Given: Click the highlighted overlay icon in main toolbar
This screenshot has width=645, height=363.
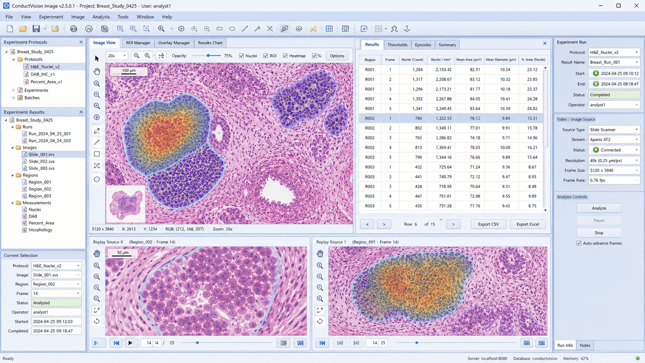Looking at the screenshot, I should [x=284, y=29].
